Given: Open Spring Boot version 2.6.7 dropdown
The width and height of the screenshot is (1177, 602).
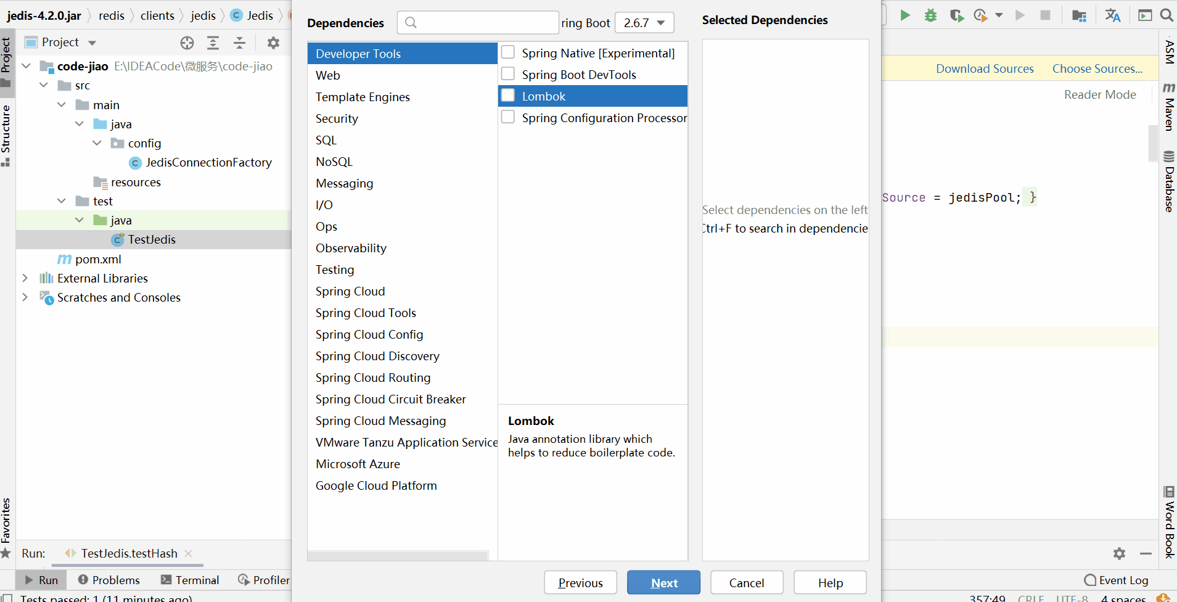Looking at the screenshot, I should pos(644,23).
